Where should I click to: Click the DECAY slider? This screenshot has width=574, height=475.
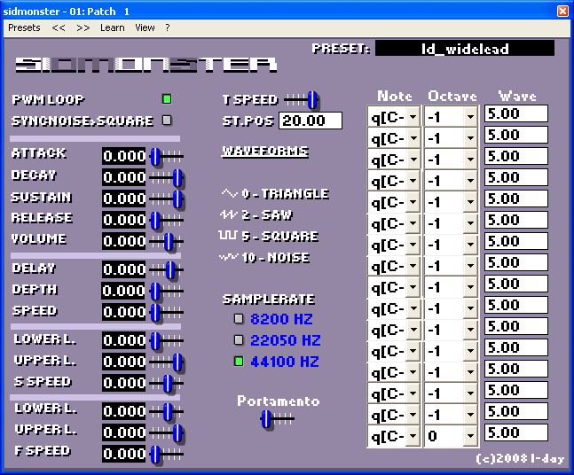[166, 178]
